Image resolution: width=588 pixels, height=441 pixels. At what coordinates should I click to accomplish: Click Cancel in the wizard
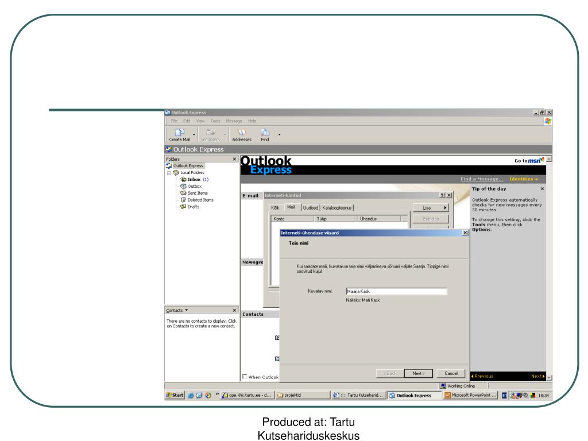point(451,373)
